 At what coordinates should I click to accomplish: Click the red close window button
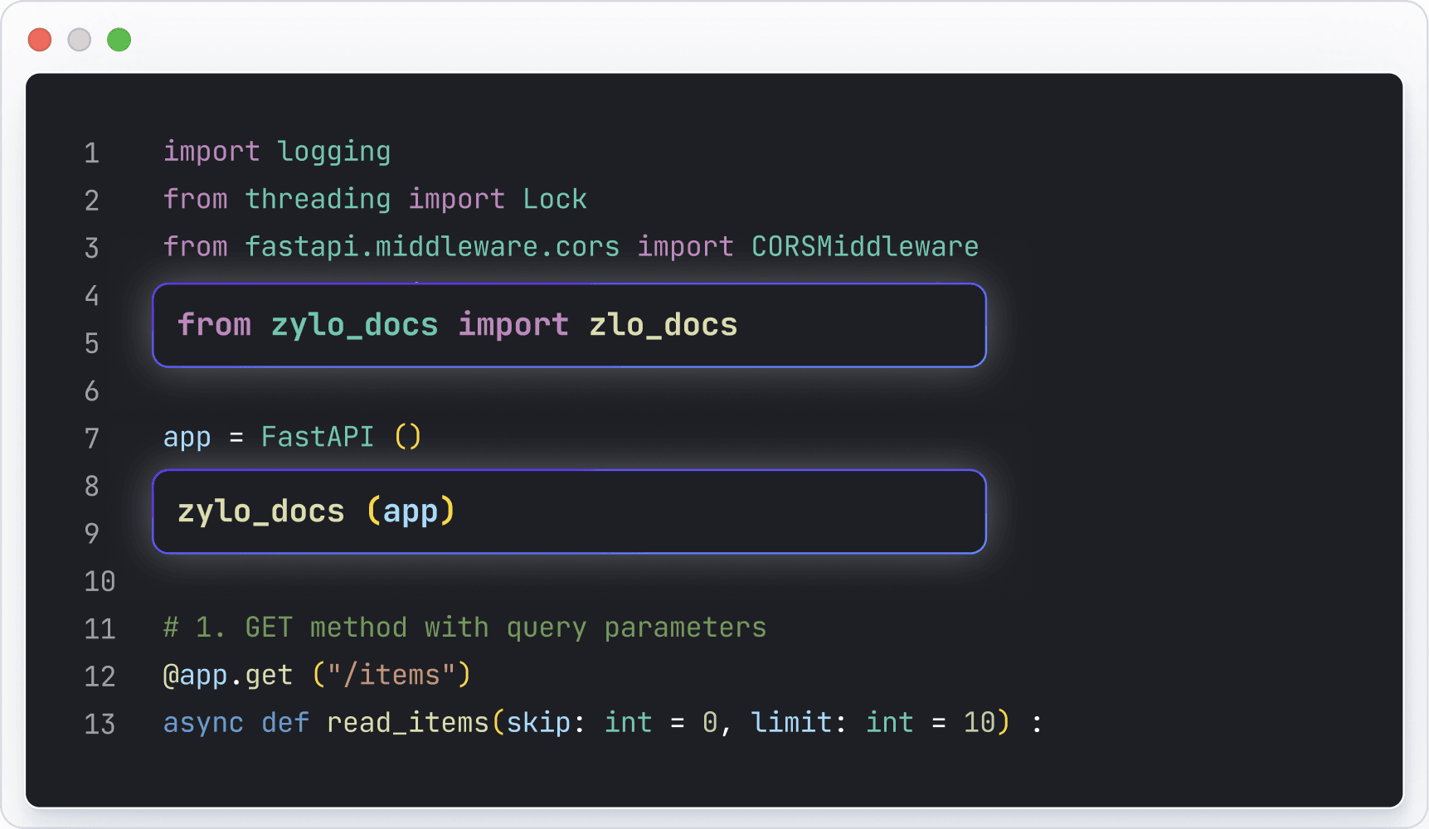(x=40, y=40)
